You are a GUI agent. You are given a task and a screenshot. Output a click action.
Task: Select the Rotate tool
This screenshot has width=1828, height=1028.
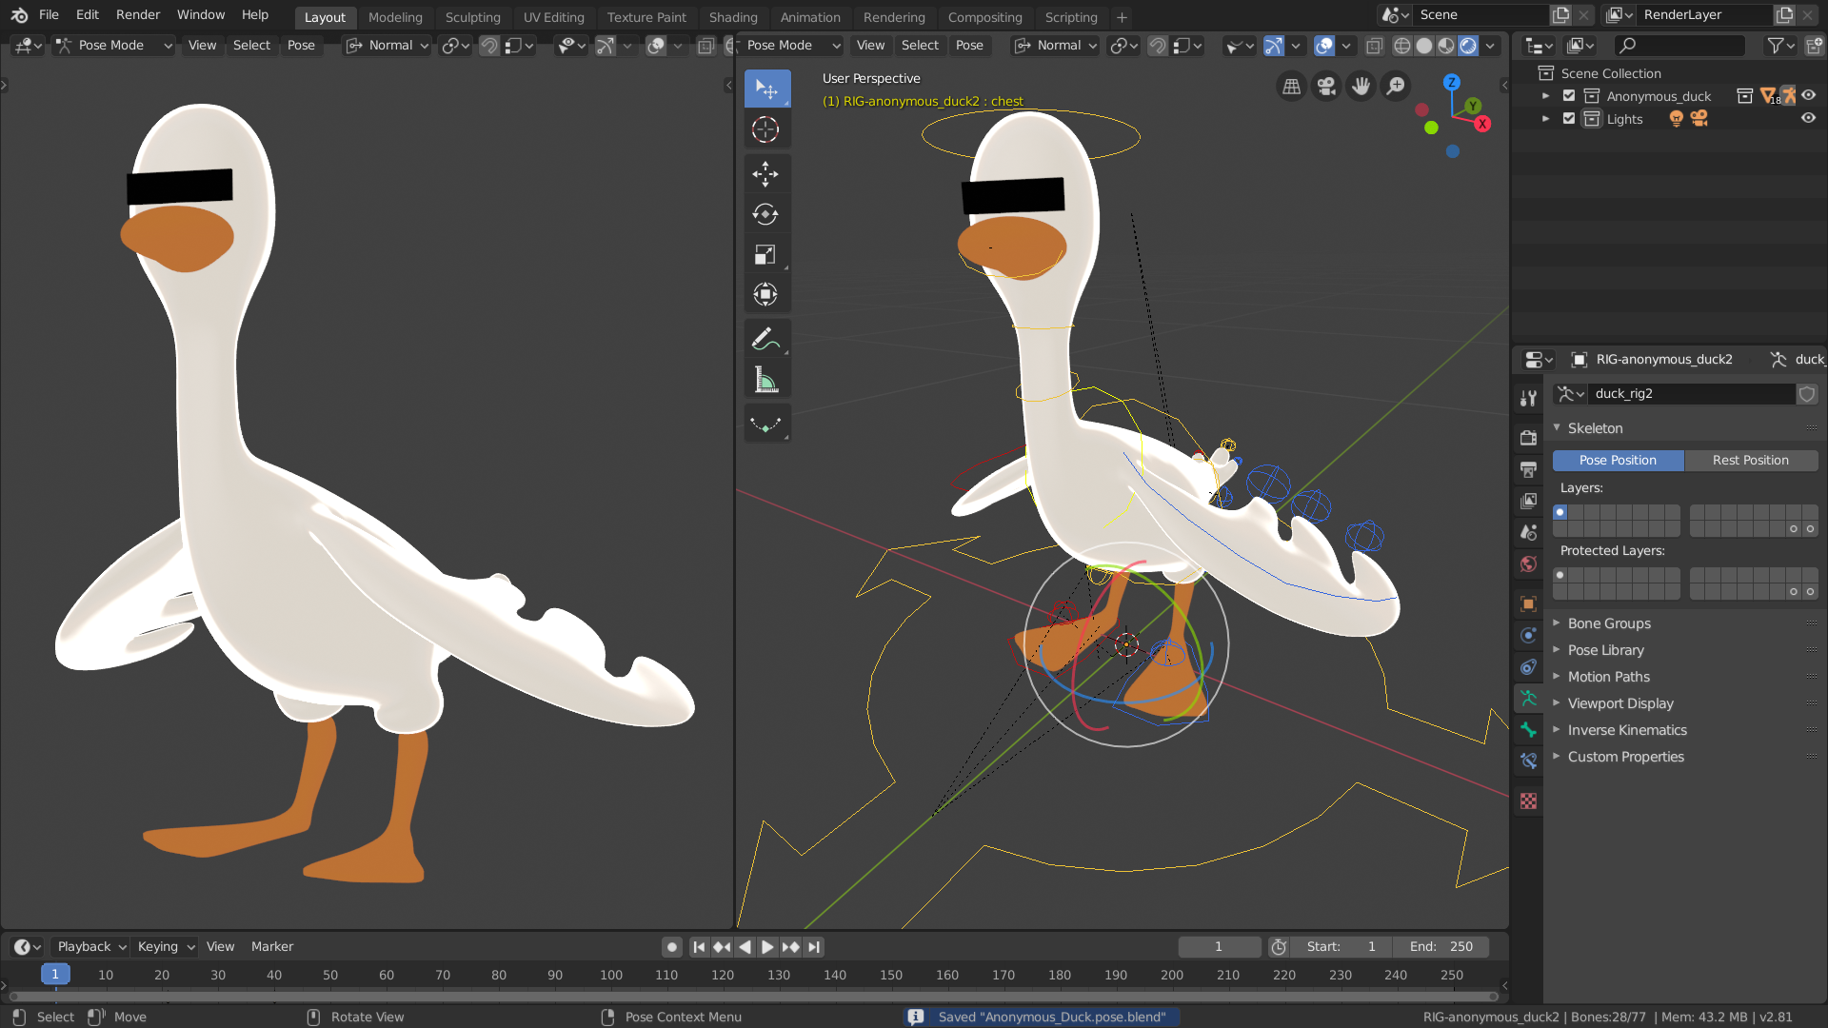(767, 214)
